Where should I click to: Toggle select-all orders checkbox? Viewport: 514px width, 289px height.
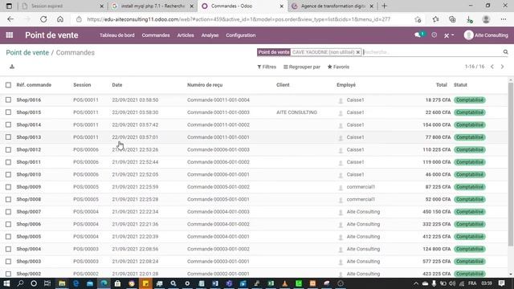coord(8,85)
